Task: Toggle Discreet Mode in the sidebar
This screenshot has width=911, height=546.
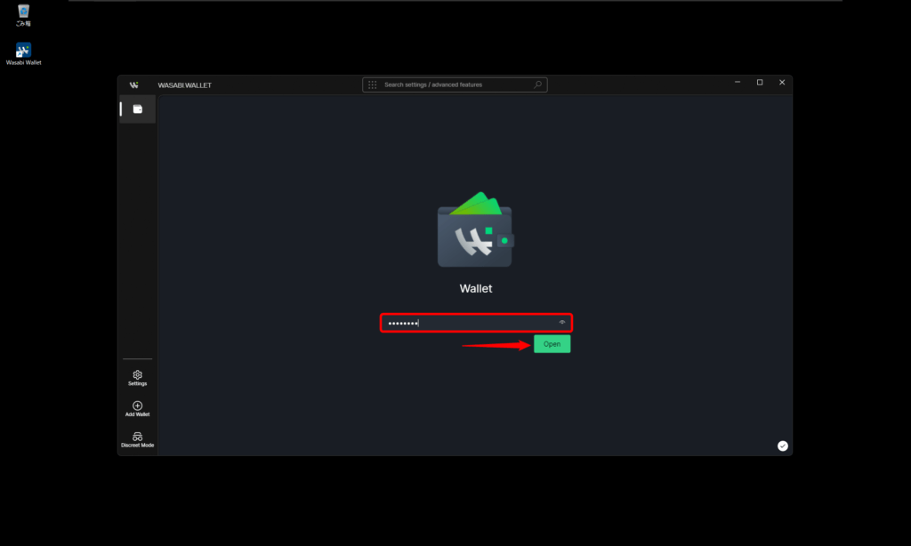Action: point(138,439)
